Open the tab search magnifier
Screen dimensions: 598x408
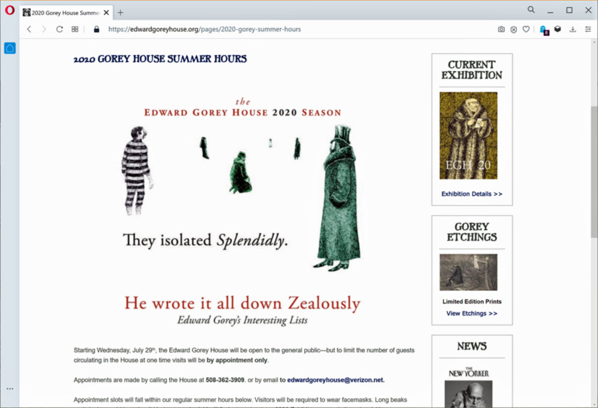click(x=531, y=10)
